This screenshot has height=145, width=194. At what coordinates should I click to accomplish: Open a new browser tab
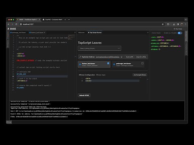(x=69, y=20)
